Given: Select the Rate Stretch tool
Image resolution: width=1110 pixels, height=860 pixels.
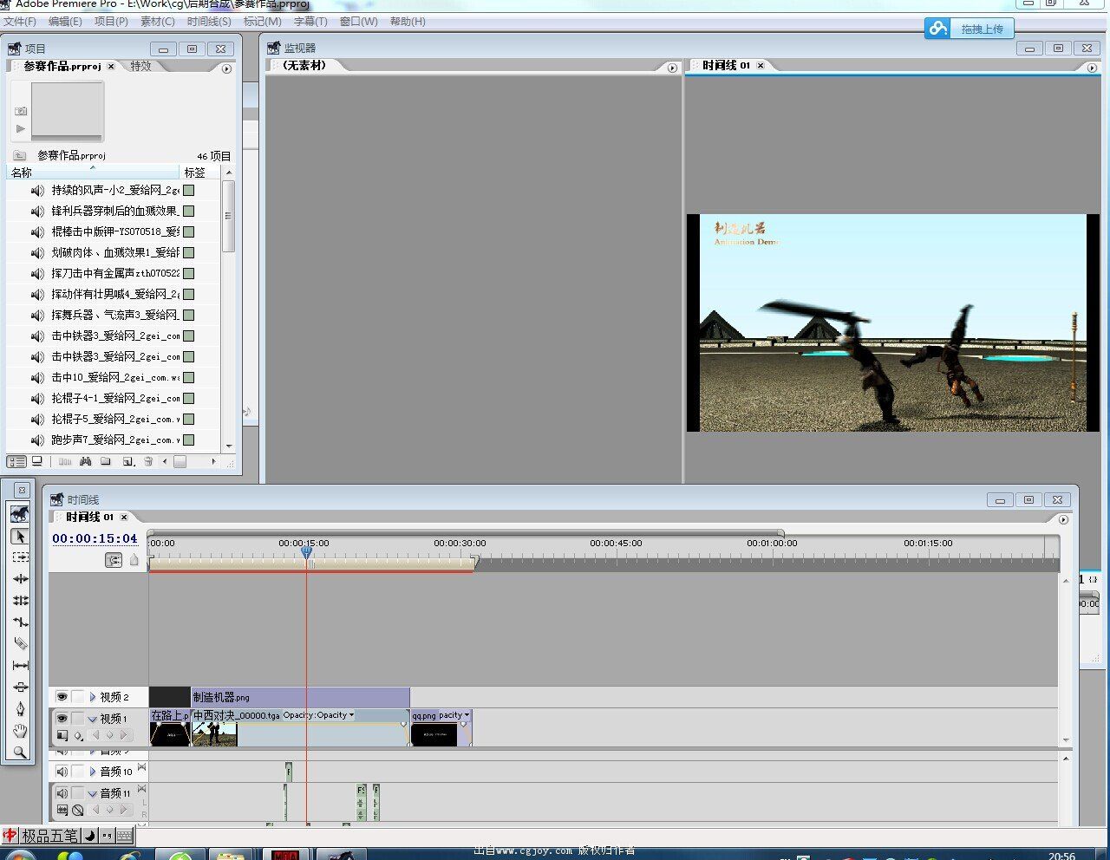Looking at the screenshot, I should pyautogui.click(x=20, y=622).
